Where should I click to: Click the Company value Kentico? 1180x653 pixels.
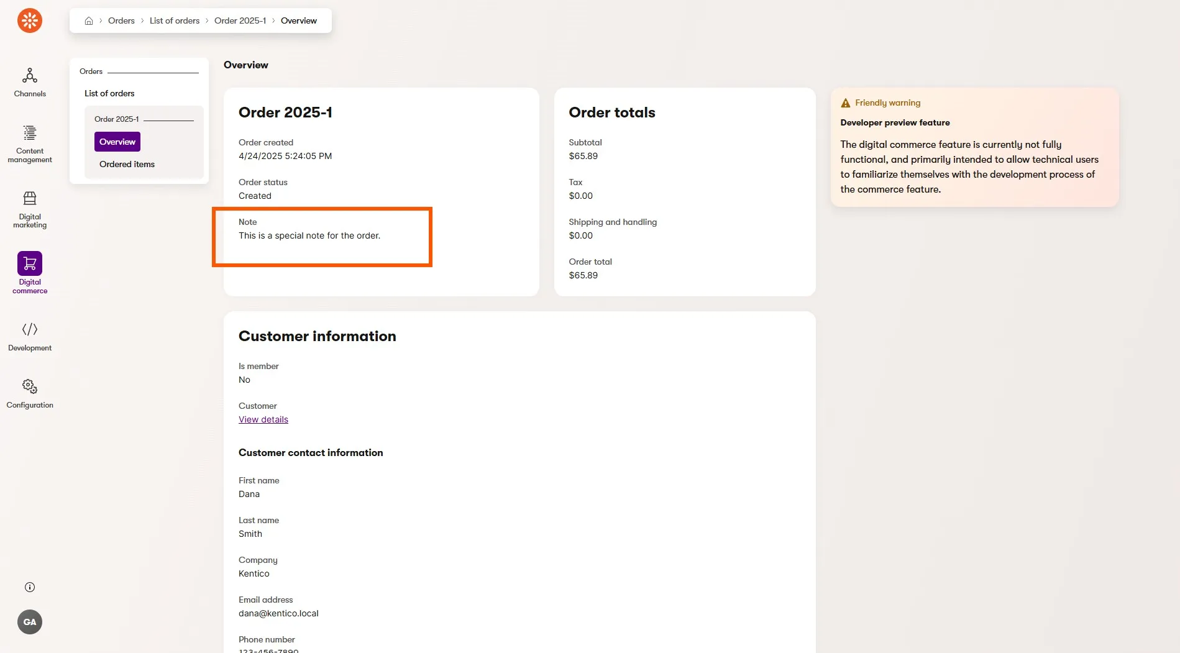point(254,573)
